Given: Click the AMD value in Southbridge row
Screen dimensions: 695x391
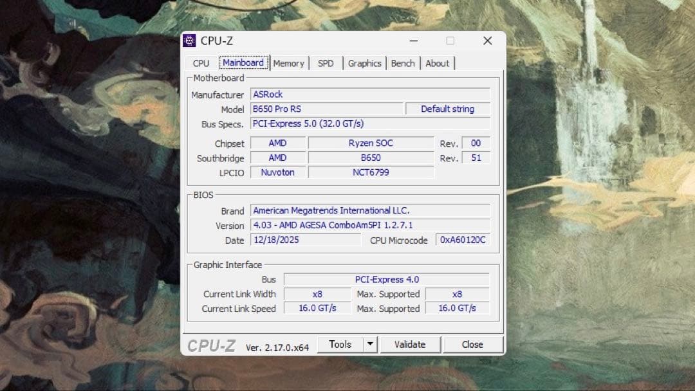Looking at the screenshot, I should point(278,158).
